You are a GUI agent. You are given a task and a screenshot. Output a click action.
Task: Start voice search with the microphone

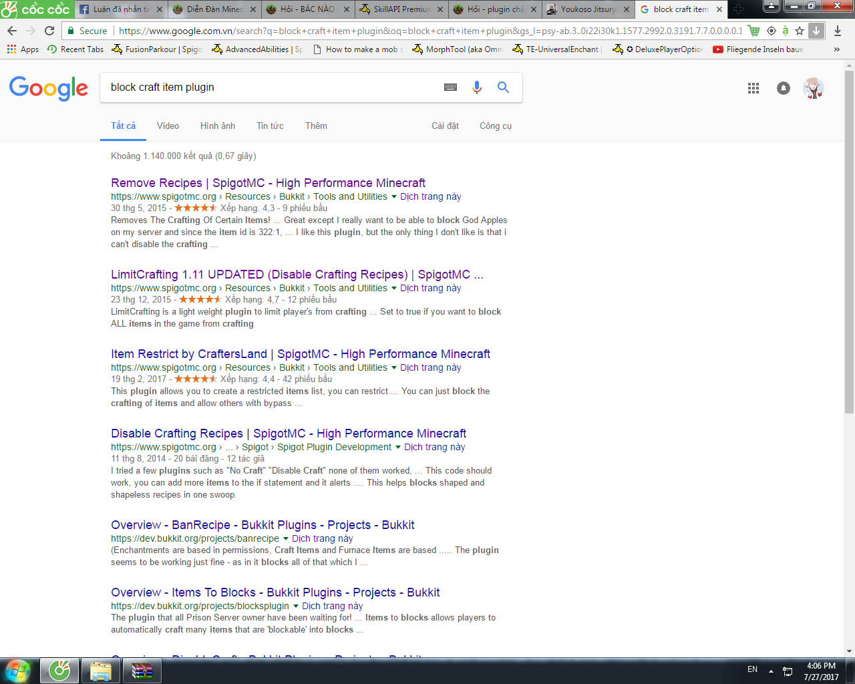pyautogui.click(x=477, y=88)
